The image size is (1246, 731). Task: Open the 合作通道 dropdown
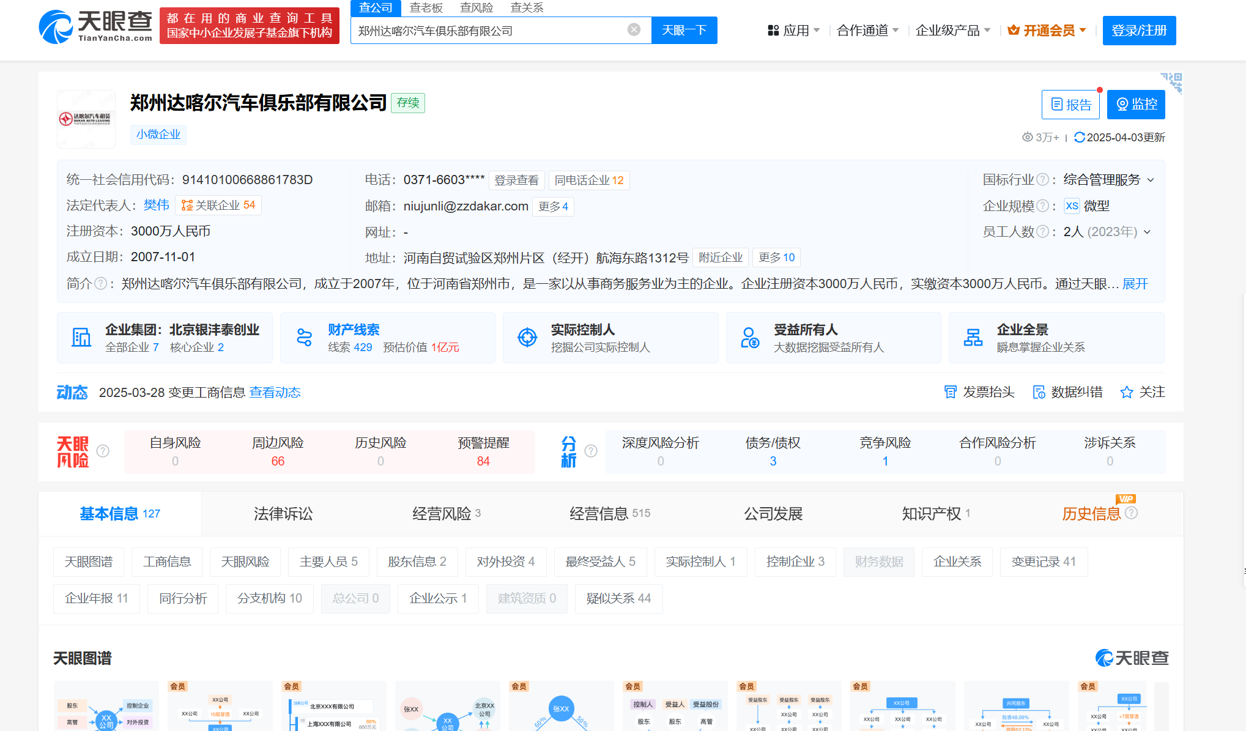coord(867,31)
